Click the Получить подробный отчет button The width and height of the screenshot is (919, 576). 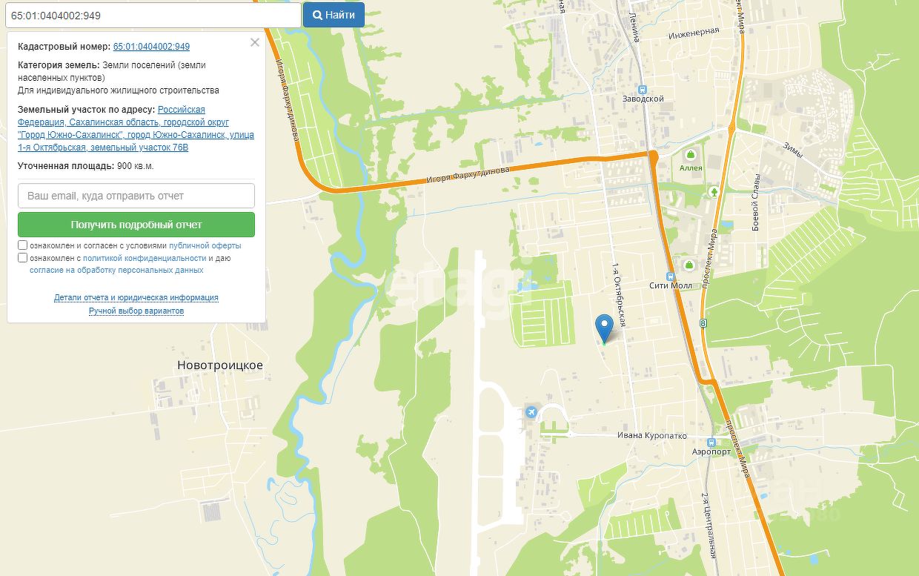point(136,225)
